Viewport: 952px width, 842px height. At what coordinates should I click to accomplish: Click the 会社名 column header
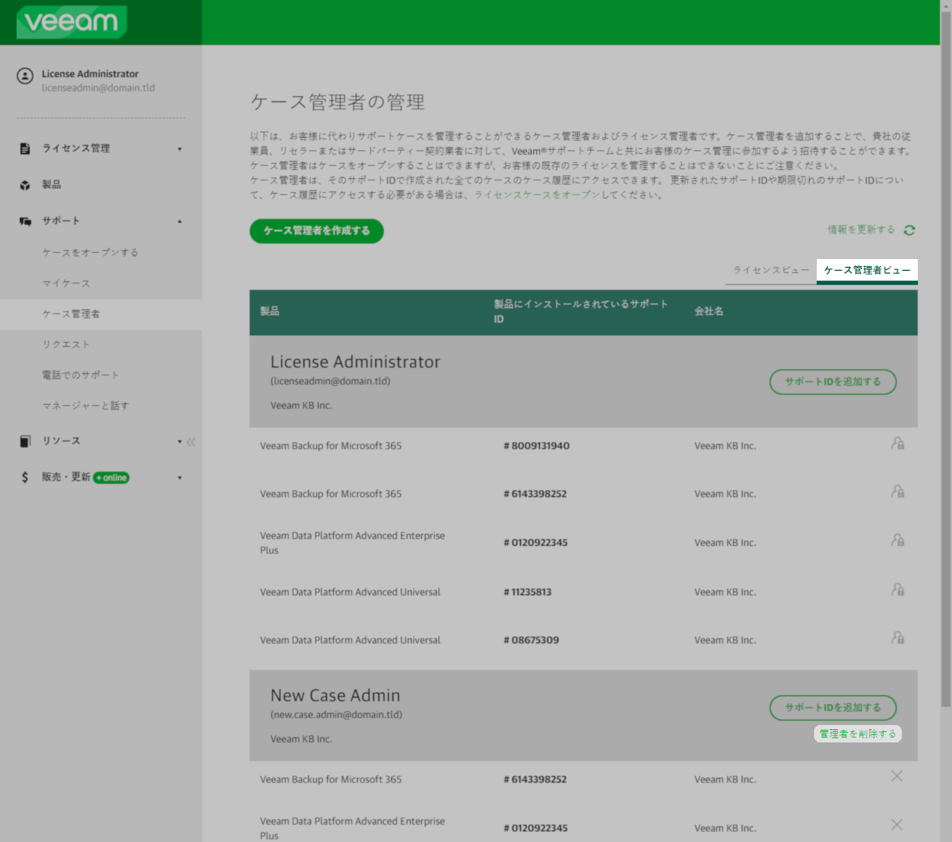(x=709, y=311)
